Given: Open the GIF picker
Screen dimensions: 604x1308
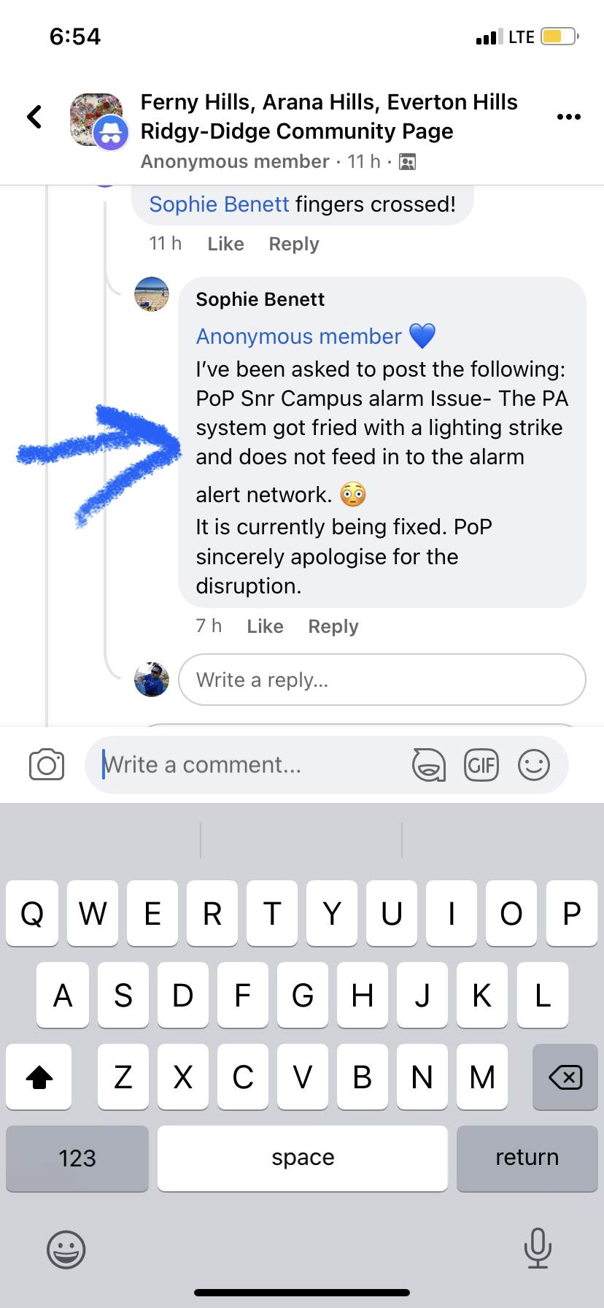Looking at the screenshot, I should click(481, 765).
